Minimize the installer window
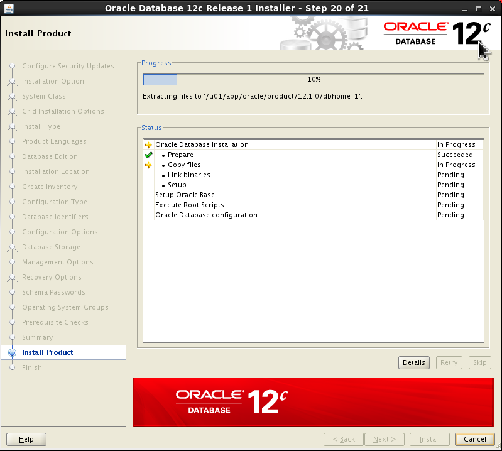502x451 pixels. point(465,9)
